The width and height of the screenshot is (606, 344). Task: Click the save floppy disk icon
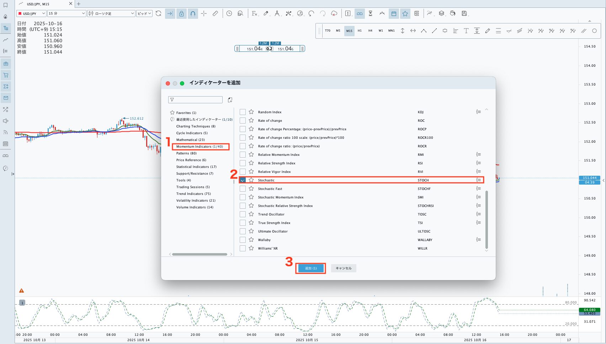click(464, 13)
